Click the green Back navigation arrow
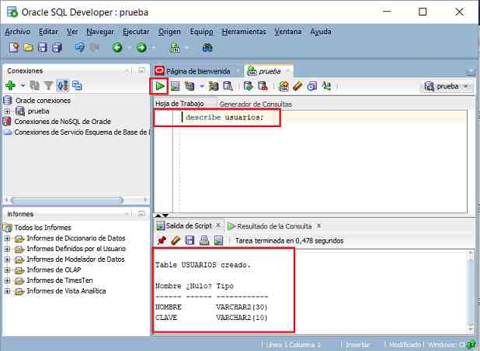Screen dimensions: 480x351 tap(117, 47)
